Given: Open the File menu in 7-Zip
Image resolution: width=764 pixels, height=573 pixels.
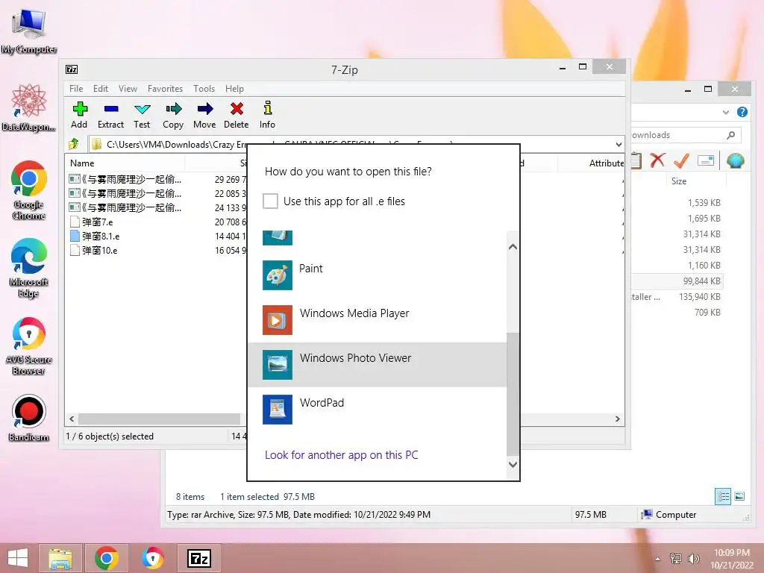Looking at the screenshot, I should (76, 89).
